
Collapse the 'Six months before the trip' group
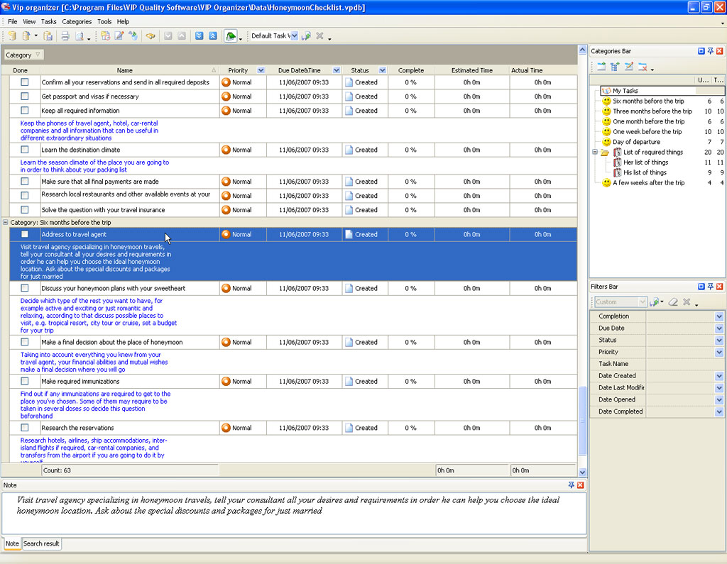(x=6, y=222)
